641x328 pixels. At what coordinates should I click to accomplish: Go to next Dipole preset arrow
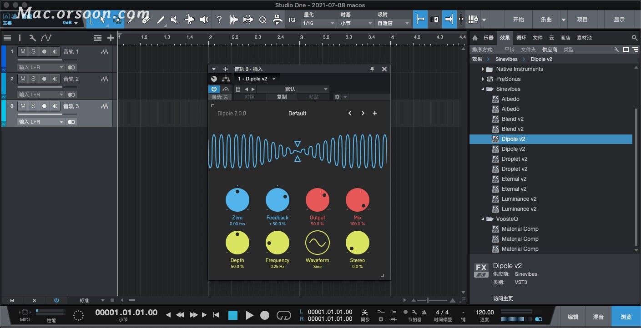point(363,113)
